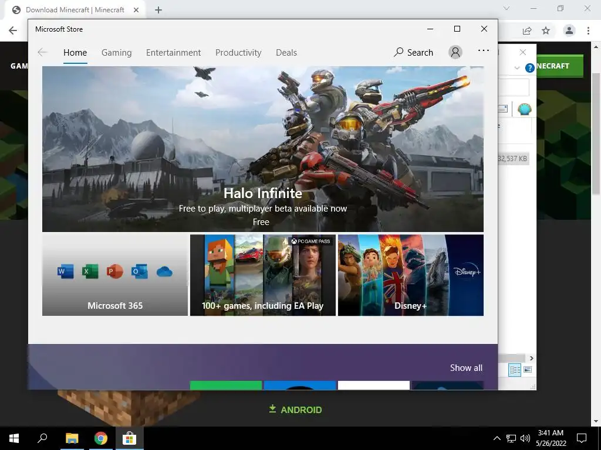The height and width of the screenshot is (450, 601).
Task: Click the Disney+ logo on the tile
Action: click(x=467, y=272)
